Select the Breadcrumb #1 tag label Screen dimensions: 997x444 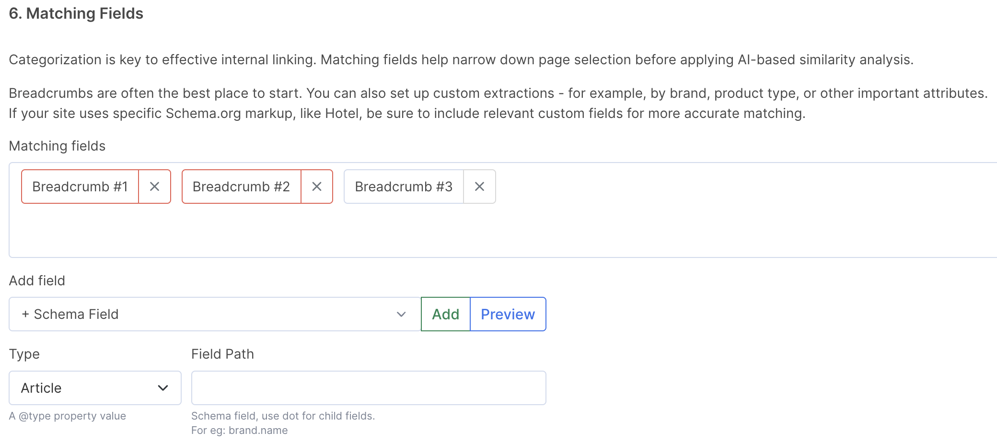coord(80,187)
